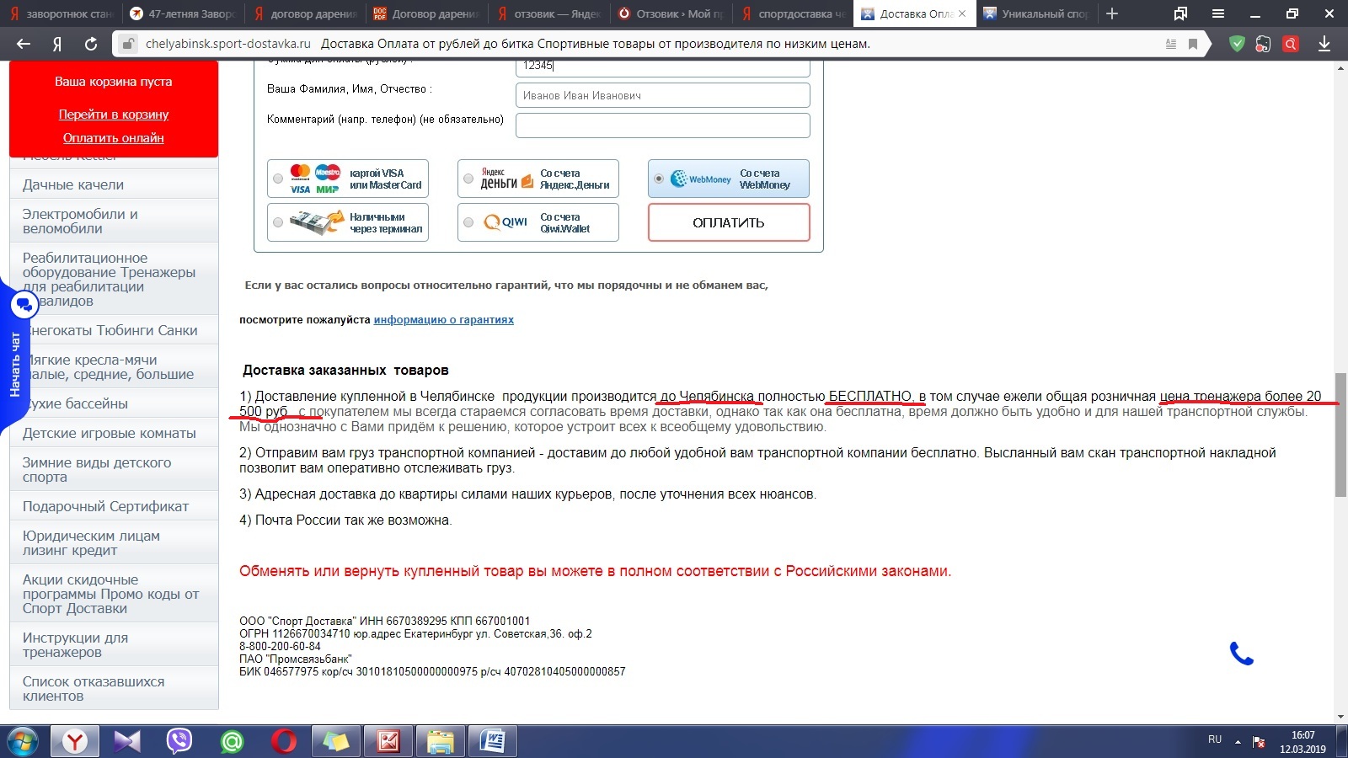
Task: Click the page vertical scrollbar thumb
Action: pos(1340,435)
